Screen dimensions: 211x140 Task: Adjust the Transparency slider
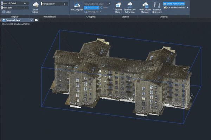click(55, 4)
